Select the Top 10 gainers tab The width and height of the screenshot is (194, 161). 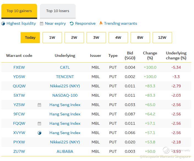tap(19, 11)
